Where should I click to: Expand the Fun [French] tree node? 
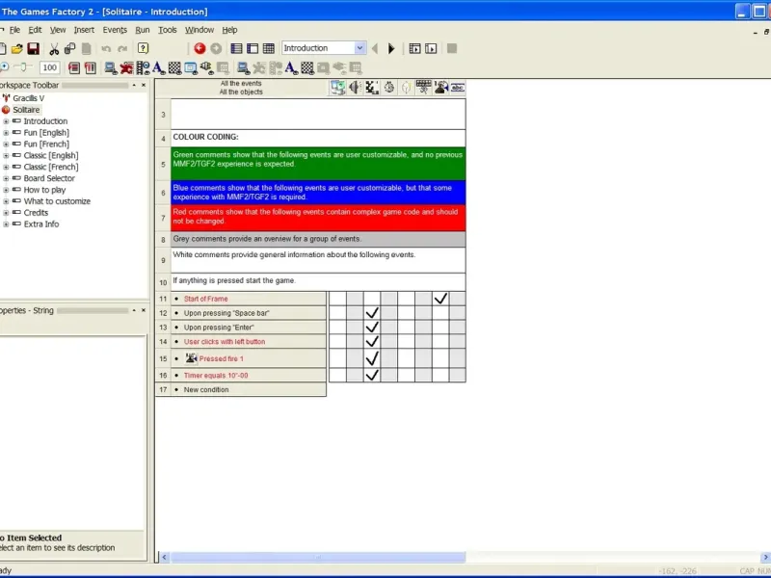click(6, 144)
